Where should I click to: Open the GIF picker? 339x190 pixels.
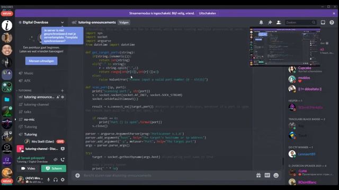click(267, 176)
